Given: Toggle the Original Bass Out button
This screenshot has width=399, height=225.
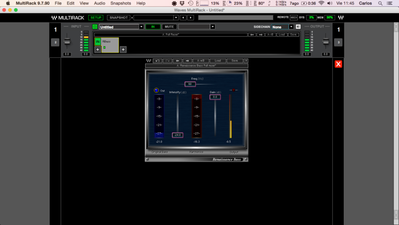Looking at the screenshot, I should point(157,91).
